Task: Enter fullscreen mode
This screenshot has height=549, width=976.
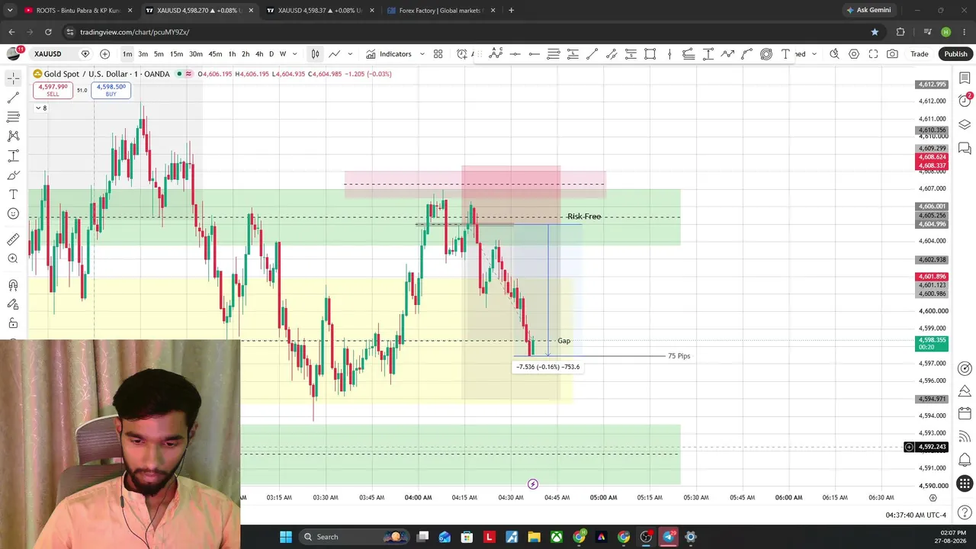Action: point(873,54)
